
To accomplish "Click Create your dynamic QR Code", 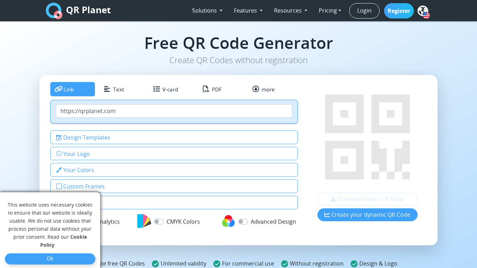I will pos(367,215).
